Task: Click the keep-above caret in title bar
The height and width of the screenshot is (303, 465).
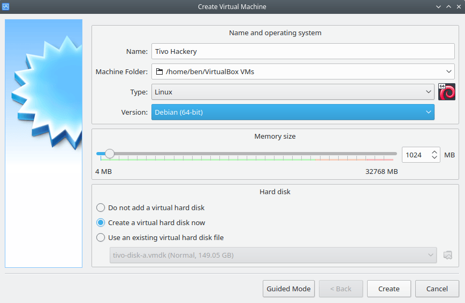Action: [x=449, y=6]
